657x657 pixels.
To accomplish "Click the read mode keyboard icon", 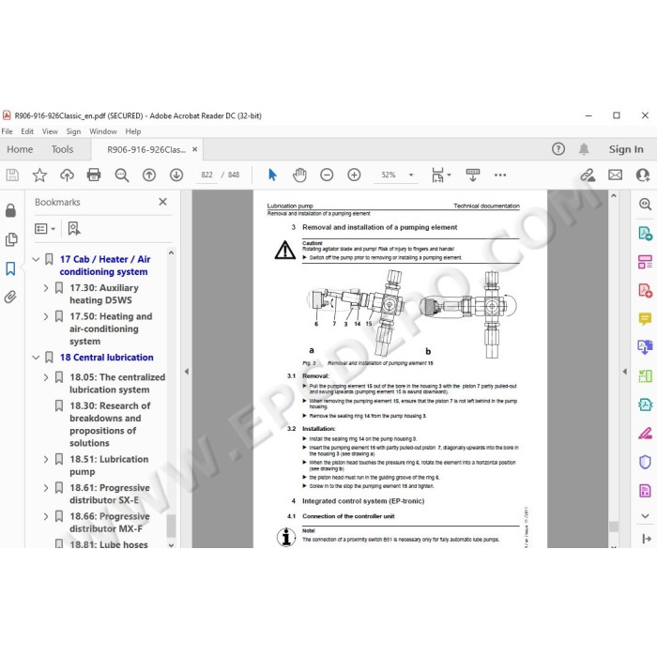I will pyautogui.click(x=473, y=175).
